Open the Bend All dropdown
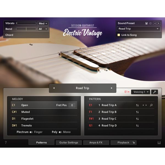 click(x=43, y=29)
